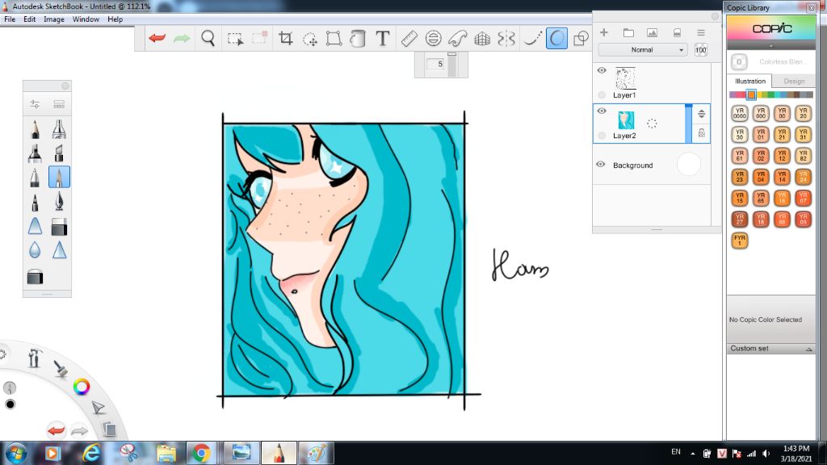Select the Pencil brush in the palette
This screenshot has width=827, height=465.
(35, 129)
